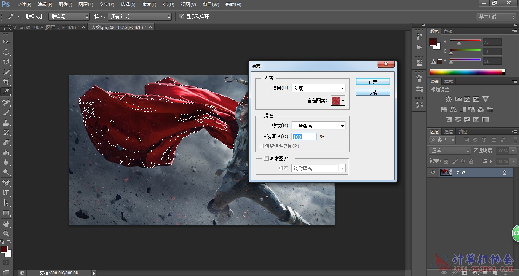Select the Eyedropper tool in toolbox
Image resolution: width=519 pixels, height=276 pixels.
click(x=6, y=92)
